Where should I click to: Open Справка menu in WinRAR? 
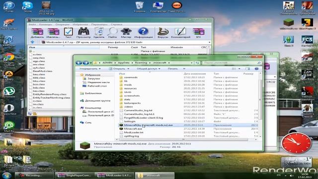point(116,24)
